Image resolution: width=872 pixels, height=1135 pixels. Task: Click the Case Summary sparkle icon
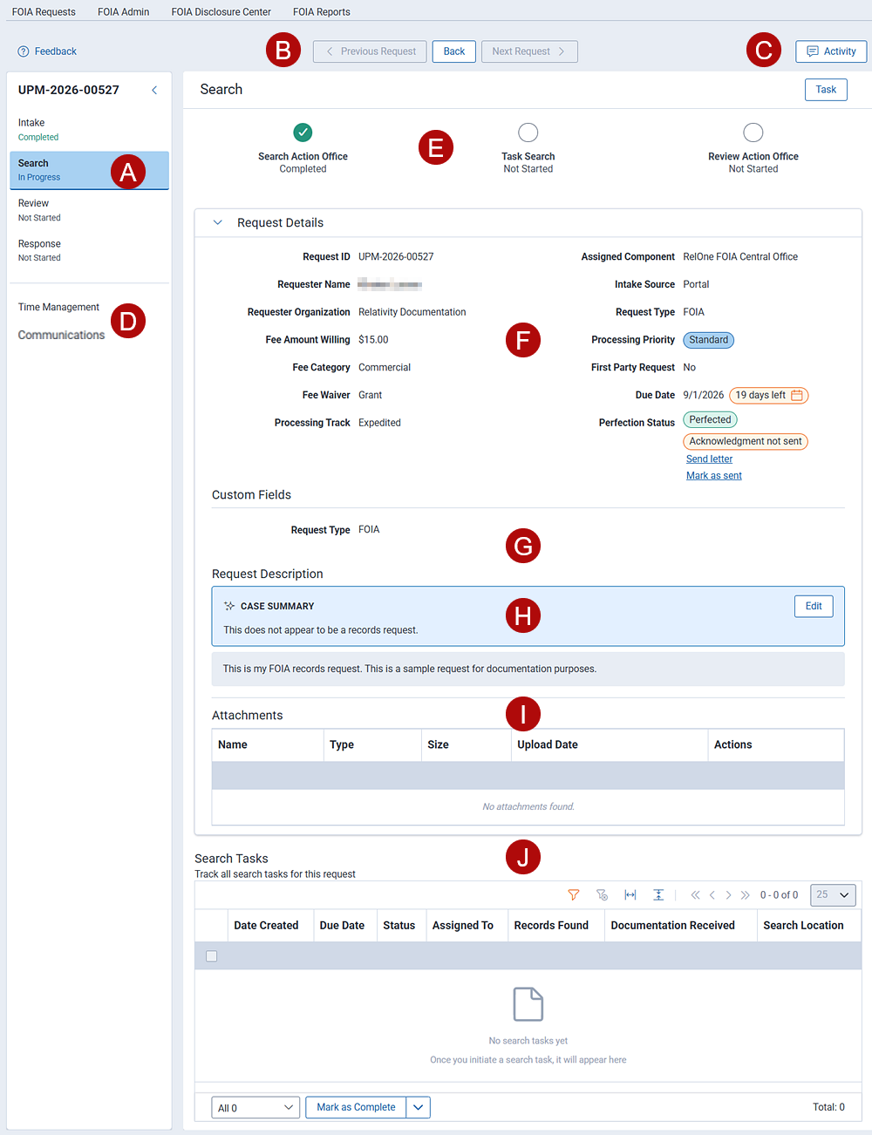point(229,606)
